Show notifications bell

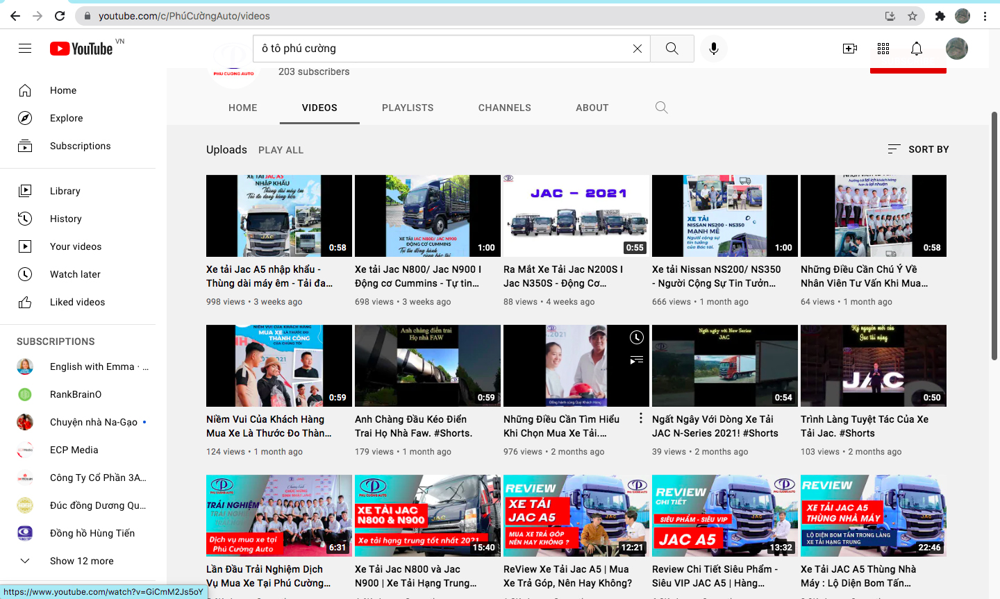click(x=917, y=49)
